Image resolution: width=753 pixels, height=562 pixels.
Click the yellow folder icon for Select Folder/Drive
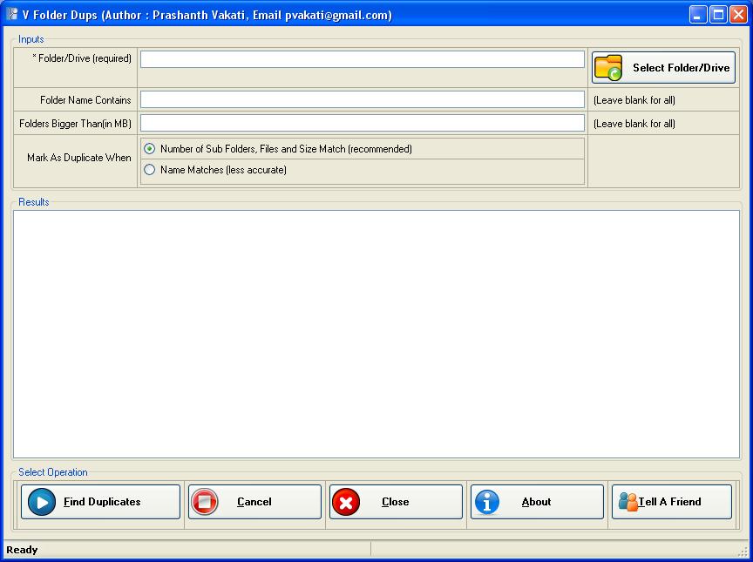pos(608,68)
